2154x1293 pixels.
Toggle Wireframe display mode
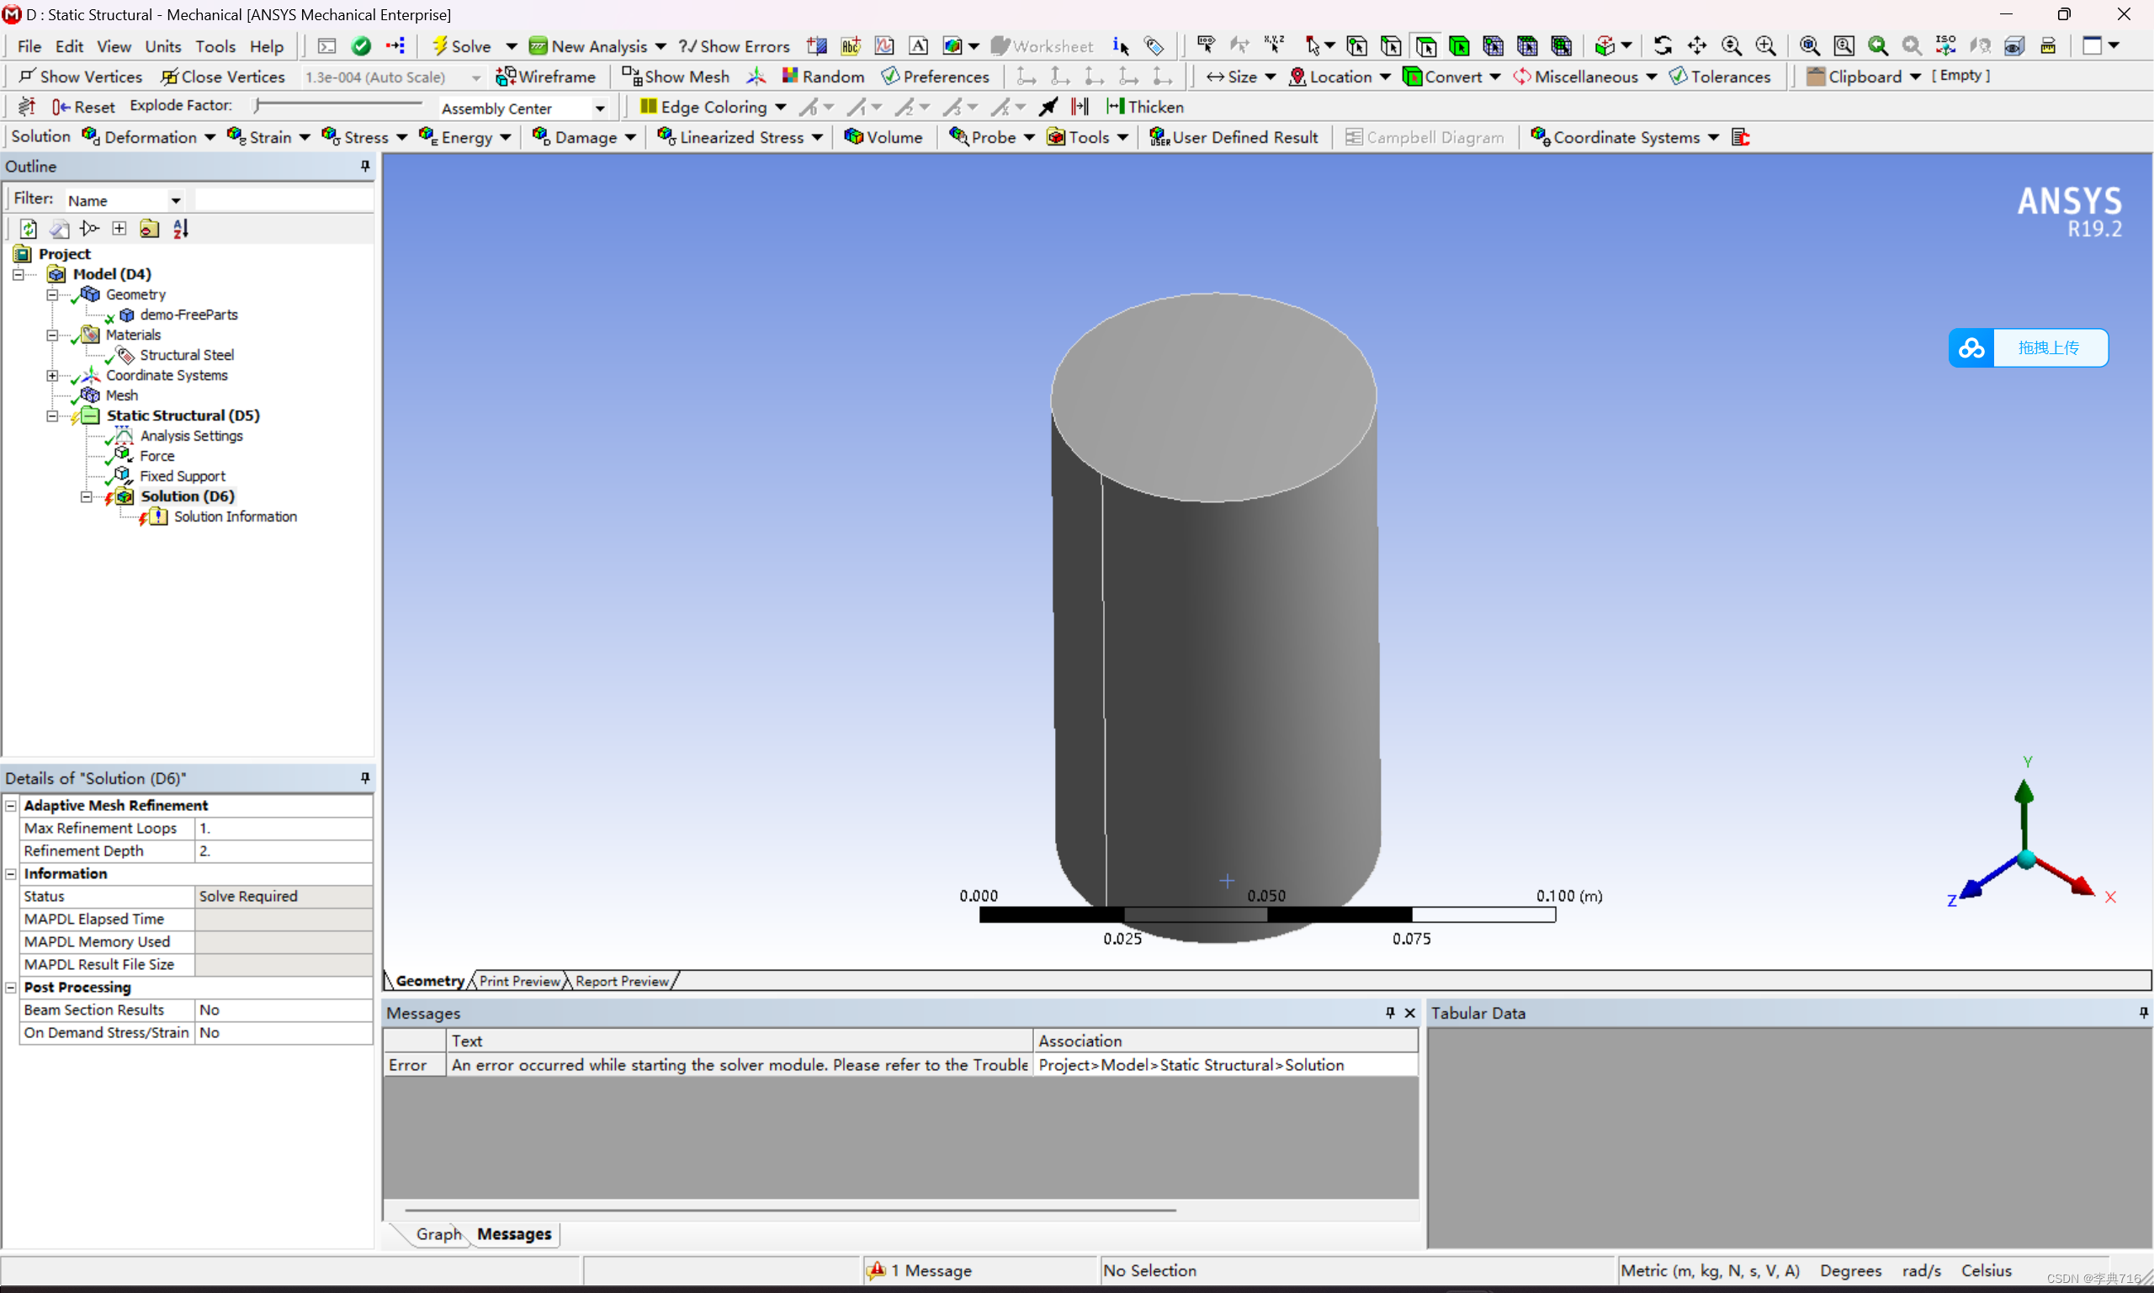(545, 76)
